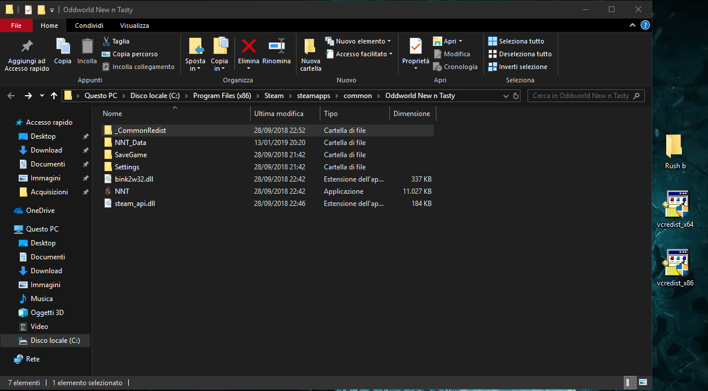Select the NNT_Data folder
Image resolution: width=708 pixels, height=391 pixels.
point(267,143)
